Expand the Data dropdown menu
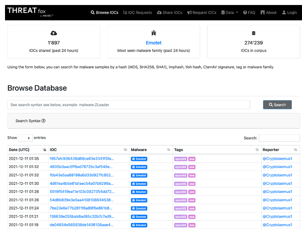Image resolution: width=302 pixels, height=231 pixels. 229,12
